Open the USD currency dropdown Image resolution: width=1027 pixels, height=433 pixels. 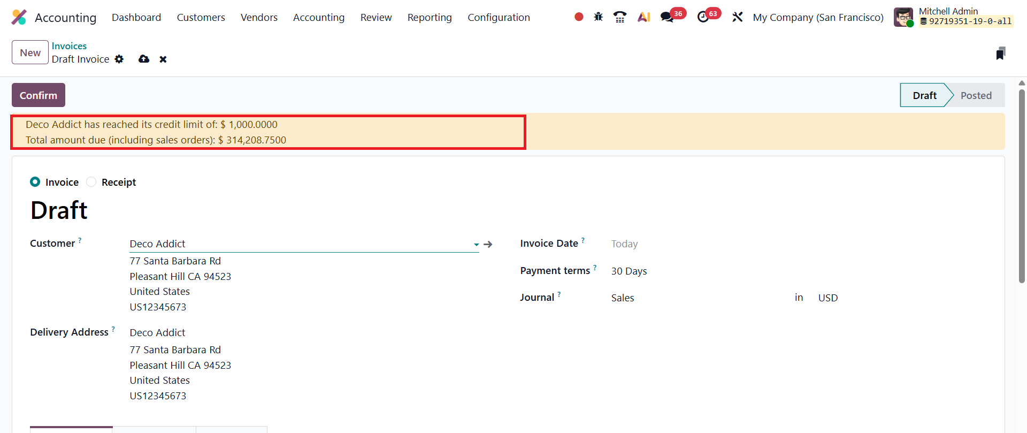[x=828, y=298]
